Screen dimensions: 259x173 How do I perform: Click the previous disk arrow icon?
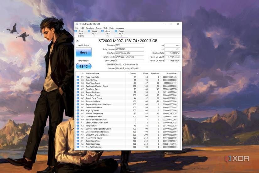click(x=78, y=41)
